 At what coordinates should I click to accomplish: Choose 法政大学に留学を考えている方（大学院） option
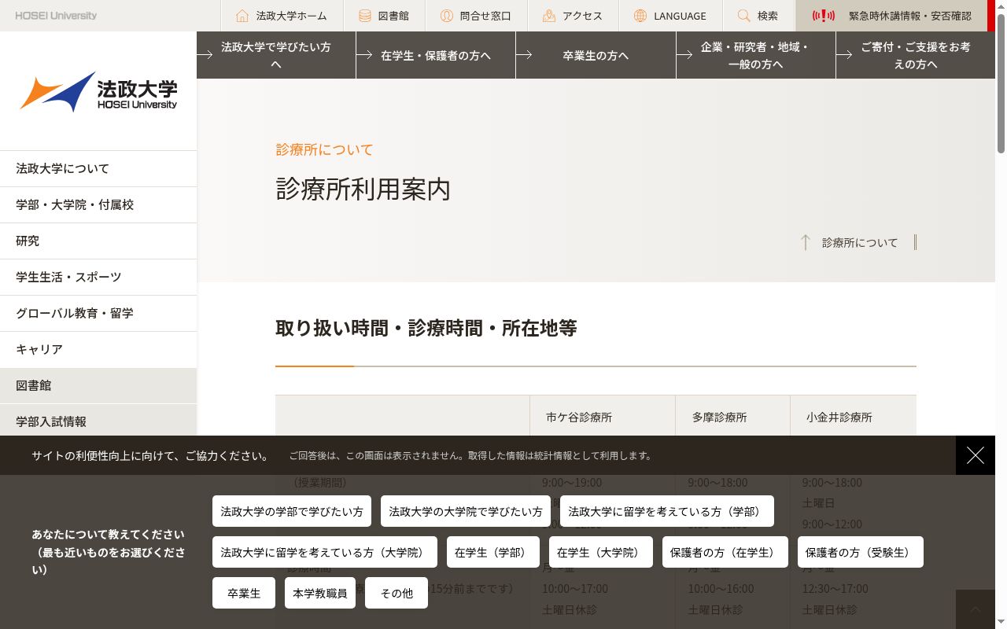click(325, 552)
